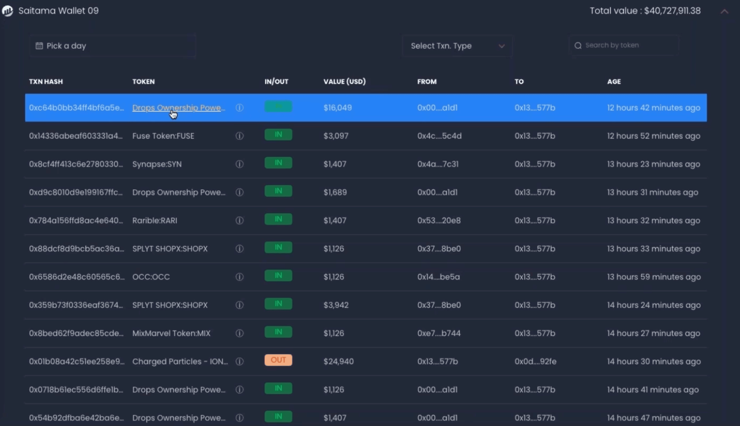
Task: Click the Saitama Wallet 09 logo icon
Action: [7, 11]
